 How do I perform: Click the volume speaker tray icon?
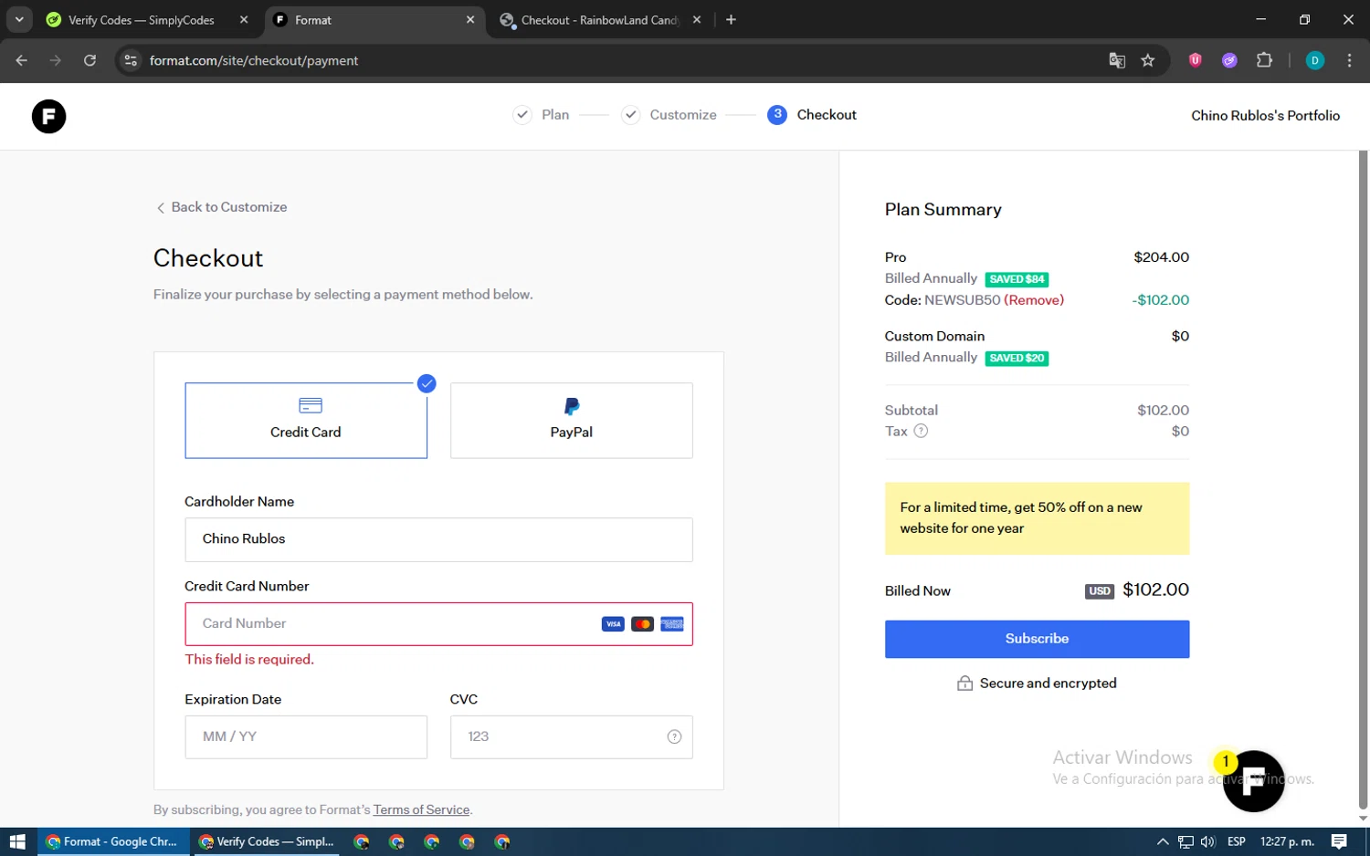[1207, 841]
